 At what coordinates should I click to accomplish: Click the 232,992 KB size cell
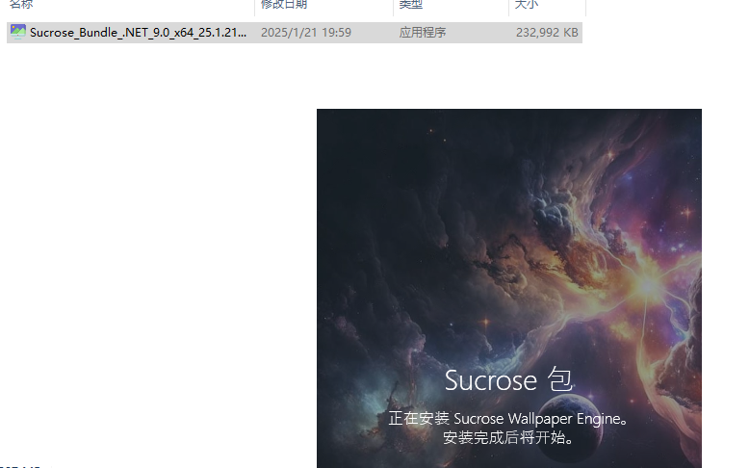pyautogui.click(x=547, y=33)
